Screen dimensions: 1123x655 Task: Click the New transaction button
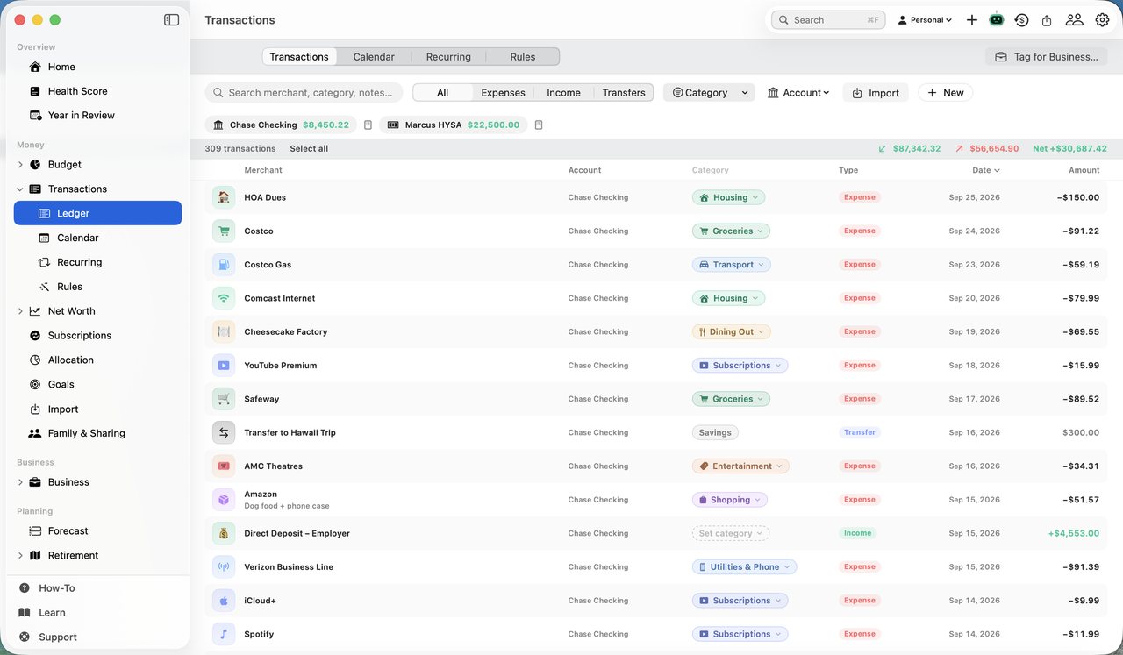[946, 93]
